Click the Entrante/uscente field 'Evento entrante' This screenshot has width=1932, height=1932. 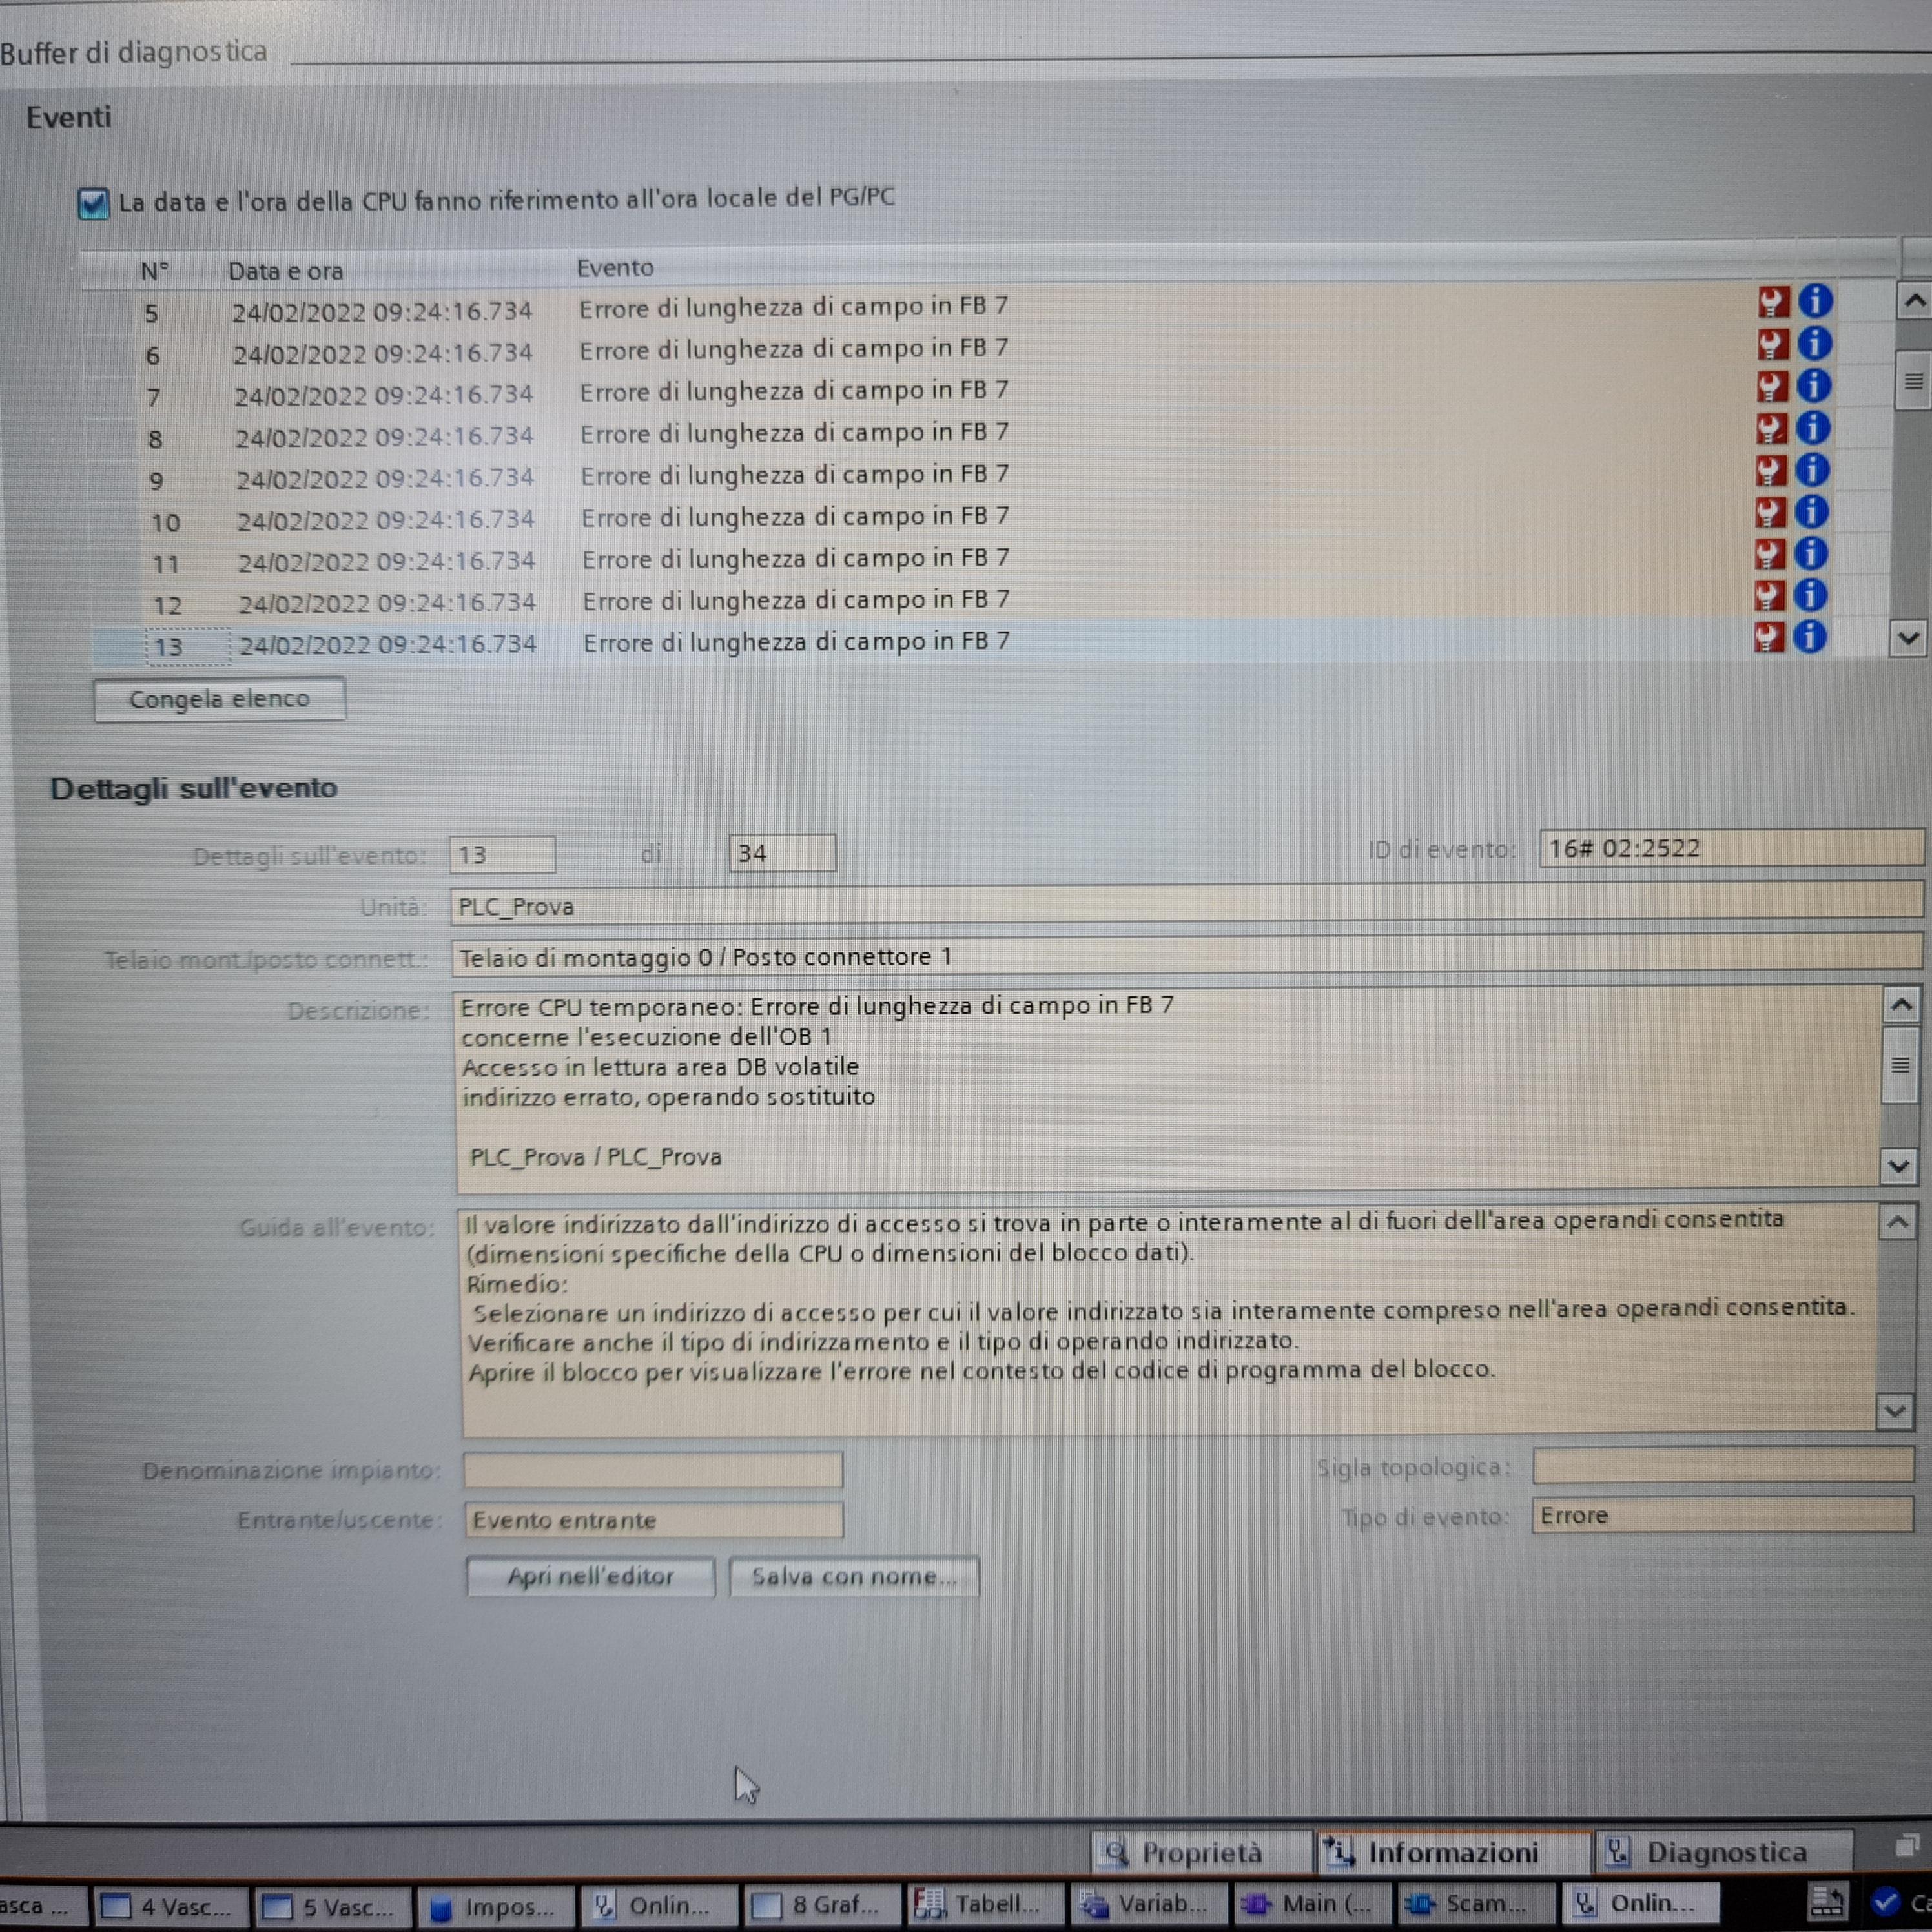pyautogui.click(x=654, y=1520)
